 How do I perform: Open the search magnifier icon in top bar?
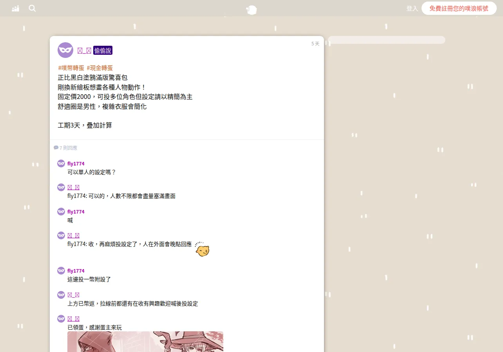pyautogui.click(x=32, y=8)
